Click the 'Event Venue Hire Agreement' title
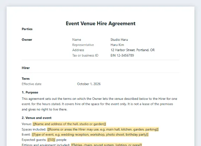201x146 pixels. (100, 24)
